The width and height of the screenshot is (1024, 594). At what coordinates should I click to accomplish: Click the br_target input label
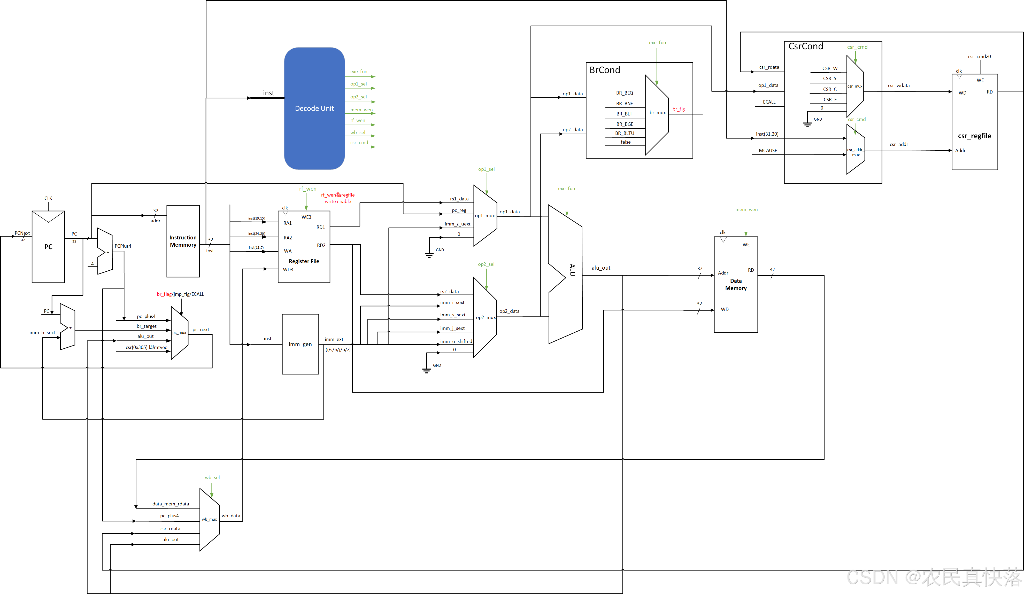[x=147, y=326]
